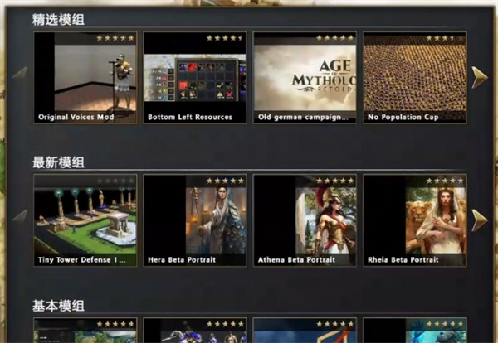This screenshot has height=343, width=498.
Task: Open the Old german campaign mod tile
Action: pos(305,77)
